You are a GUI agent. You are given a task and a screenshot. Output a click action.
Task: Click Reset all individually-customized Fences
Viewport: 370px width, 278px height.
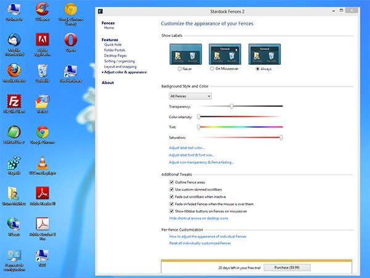[200, 243]
